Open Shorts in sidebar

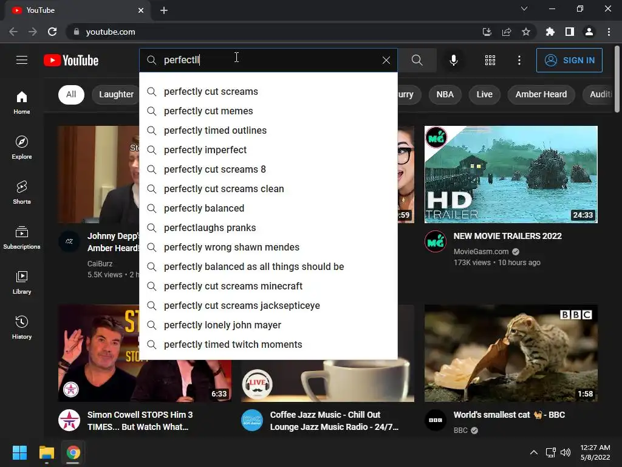22,192
